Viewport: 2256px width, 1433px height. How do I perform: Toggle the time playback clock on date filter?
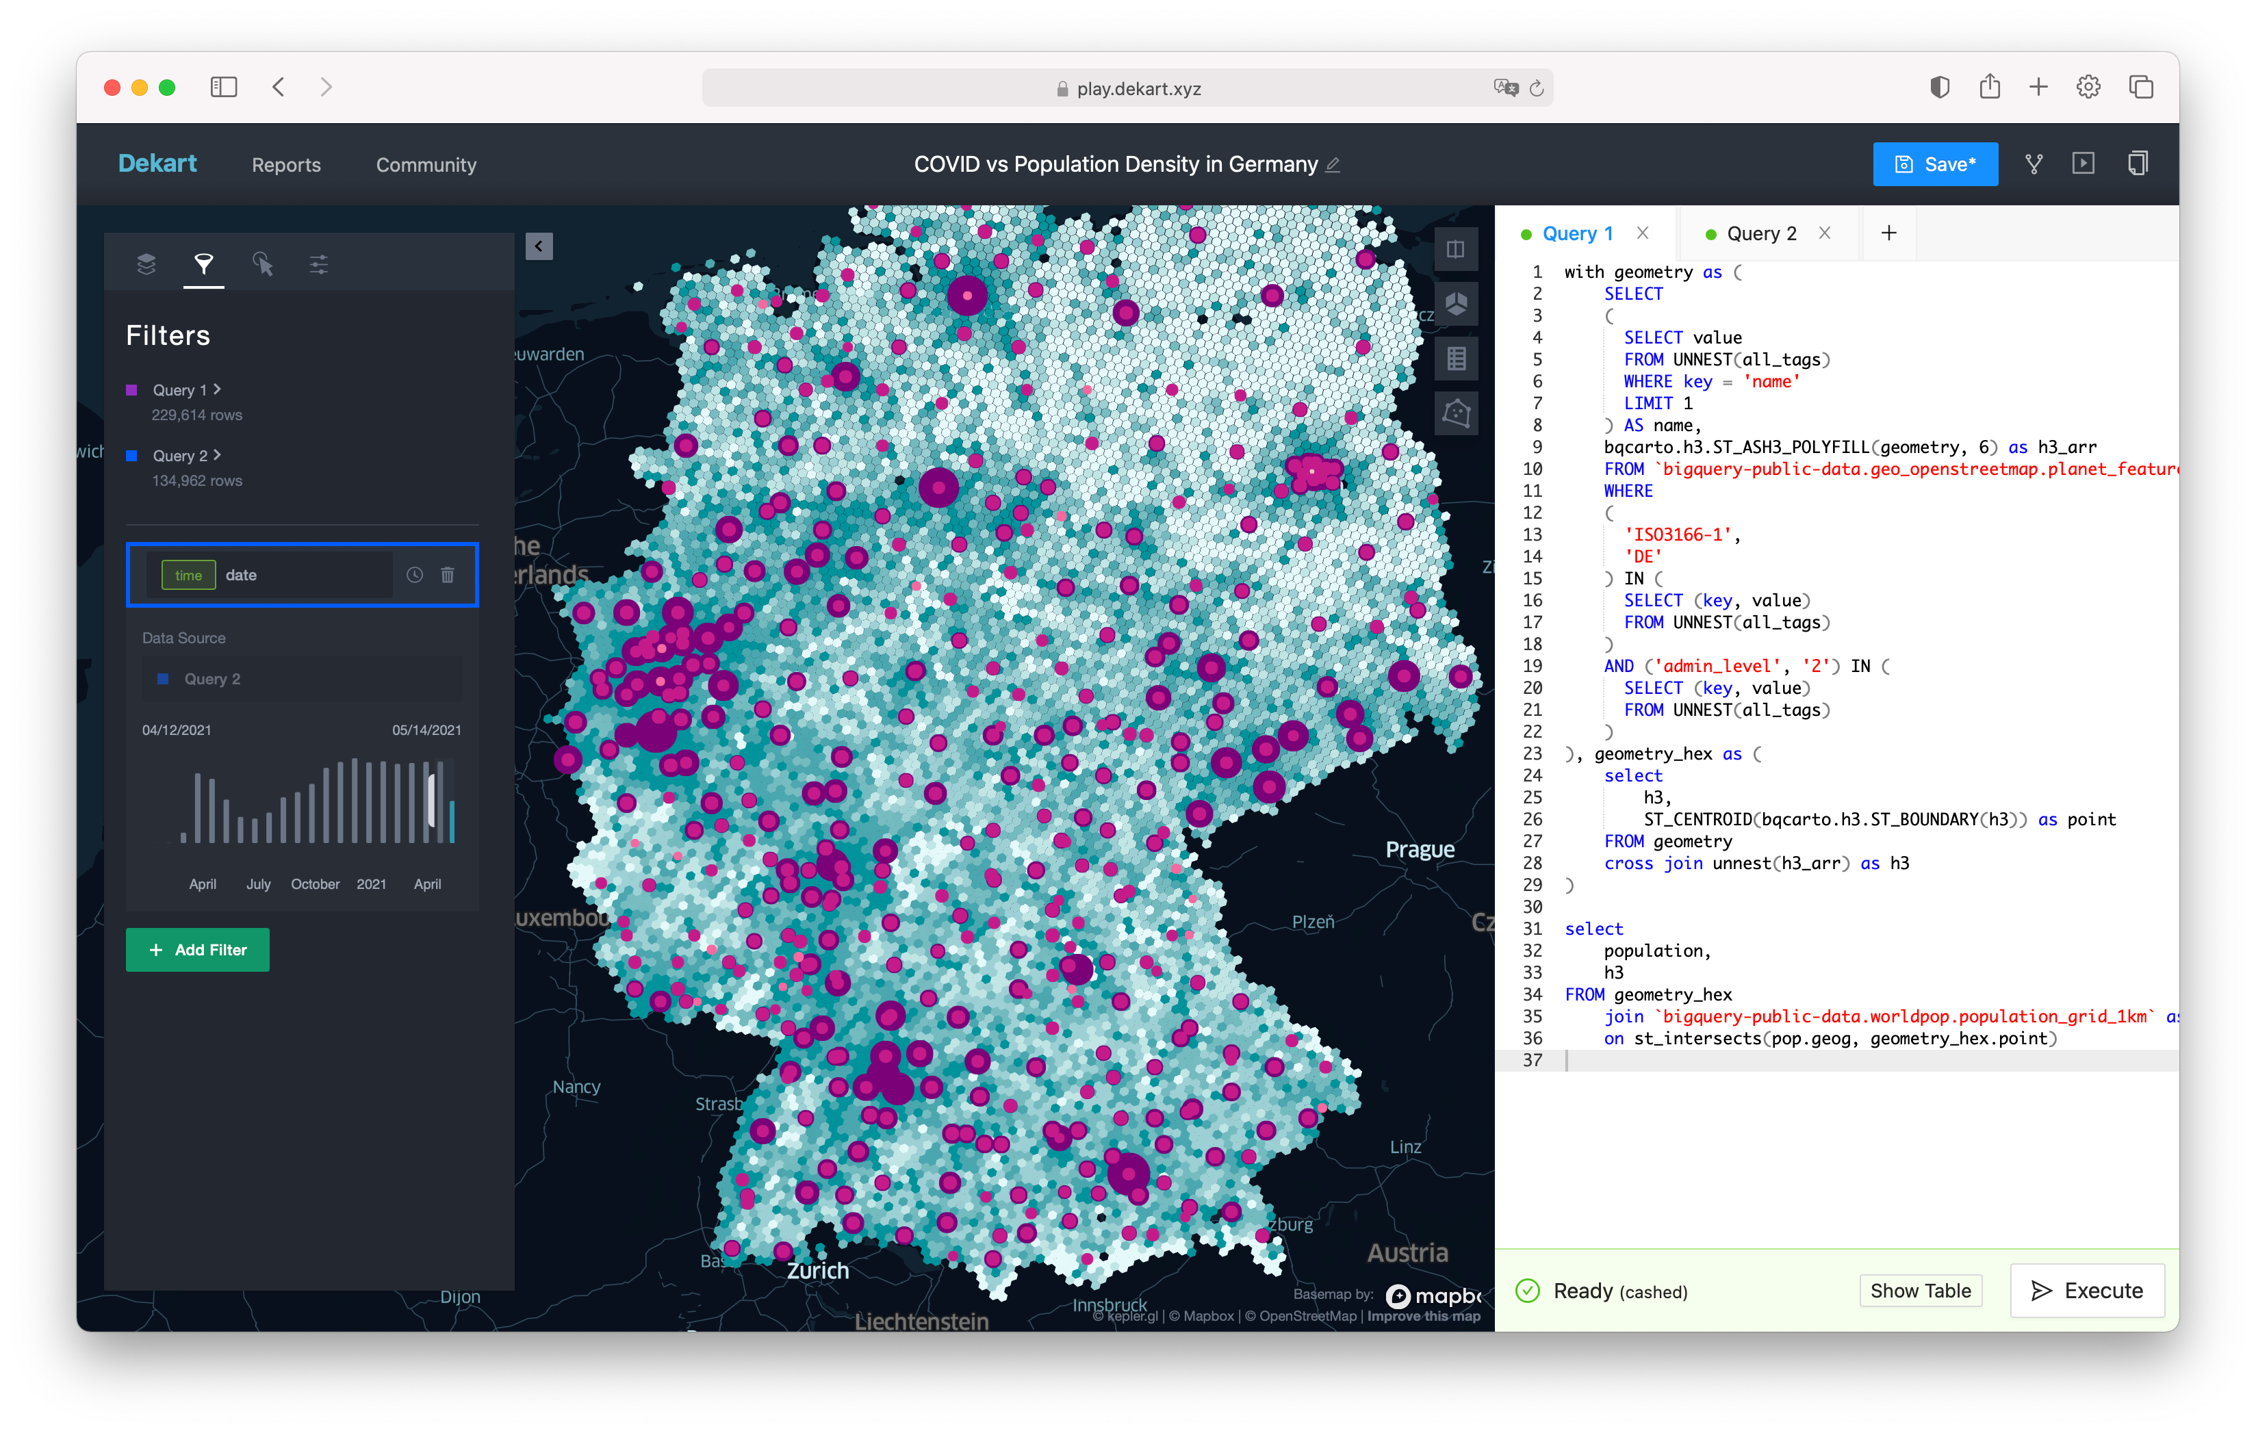(414, 575)
